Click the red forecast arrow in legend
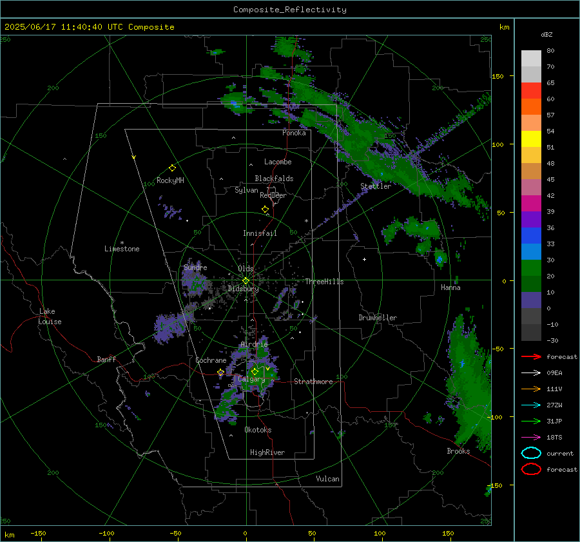The width and height of the screenshot is (580, 542). [531, 356]
